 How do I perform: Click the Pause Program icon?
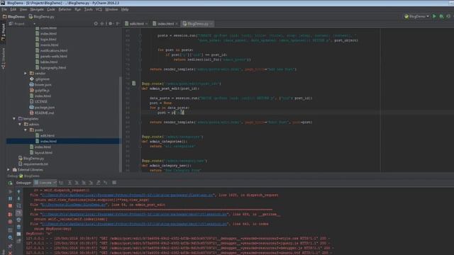(10, 198)
